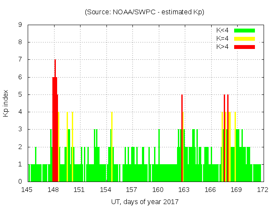Click the red bar just before day 163
The width and height of the screenshot is (277, 208).
[x=182, y=139]
